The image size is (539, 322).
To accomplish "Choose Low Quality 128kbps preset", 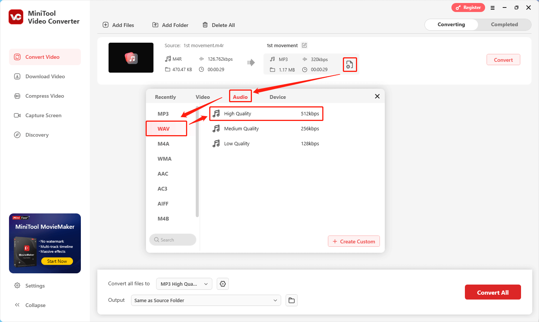I will click(266, 143).
